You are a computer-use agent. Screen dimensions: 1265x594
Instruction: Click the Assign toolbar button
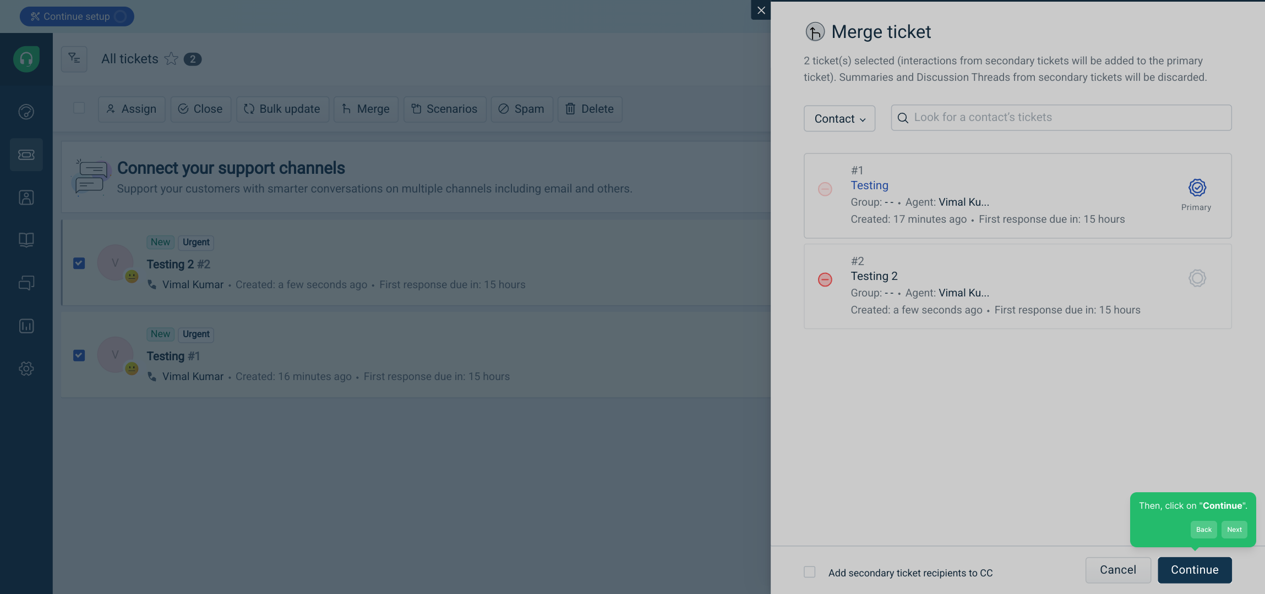click(x=132, y=109)
